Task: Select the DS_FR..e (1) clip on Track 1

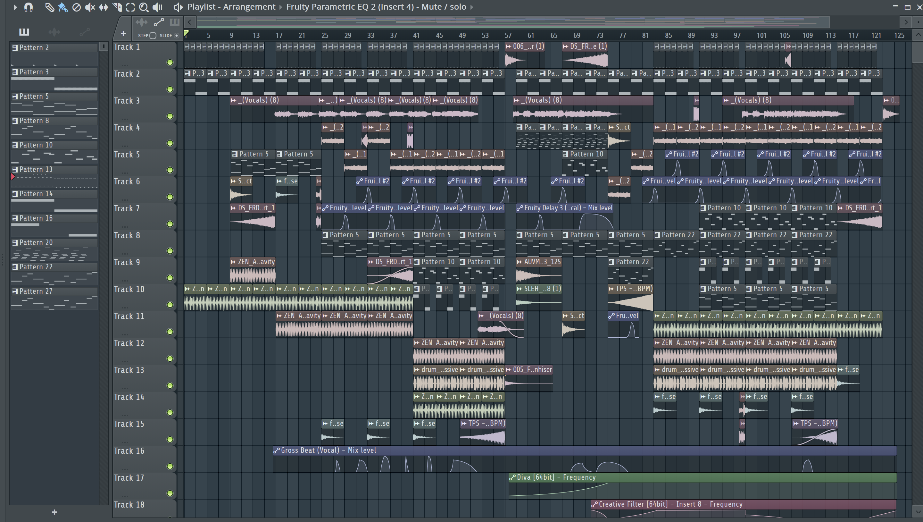Action: [585, 55]
